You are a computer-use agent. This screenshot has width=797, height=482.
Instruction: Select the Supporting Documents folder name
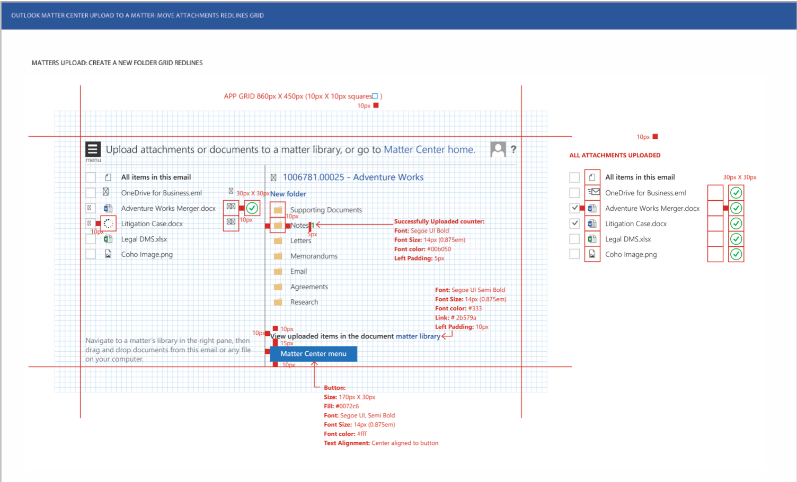point(326,210)
